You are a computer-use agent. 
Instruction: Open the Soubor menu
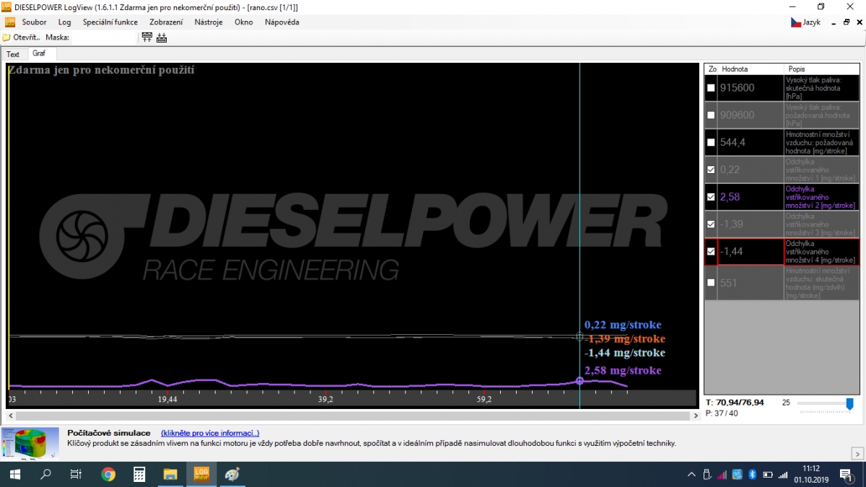[34, 22]
